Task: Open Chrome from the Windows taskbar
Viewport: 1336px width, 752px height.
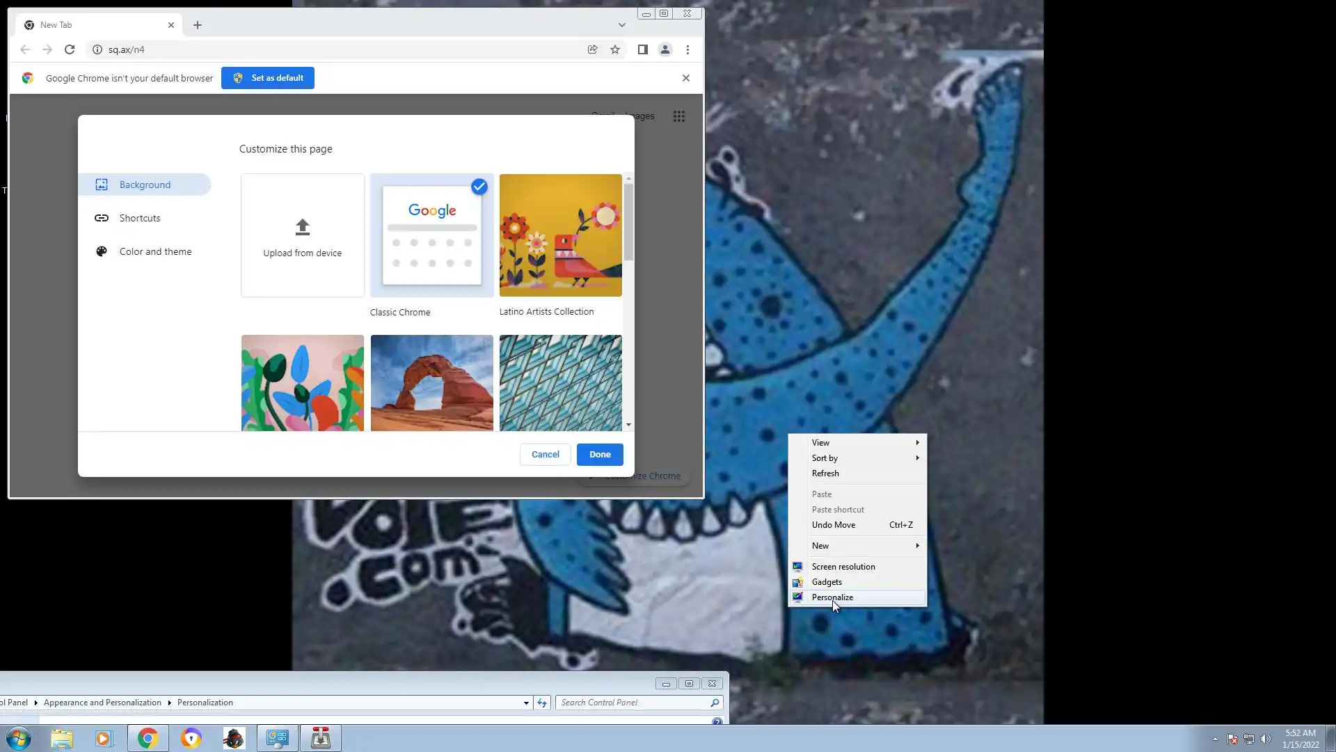Action: pyautogui.click(x=148, y=738)
